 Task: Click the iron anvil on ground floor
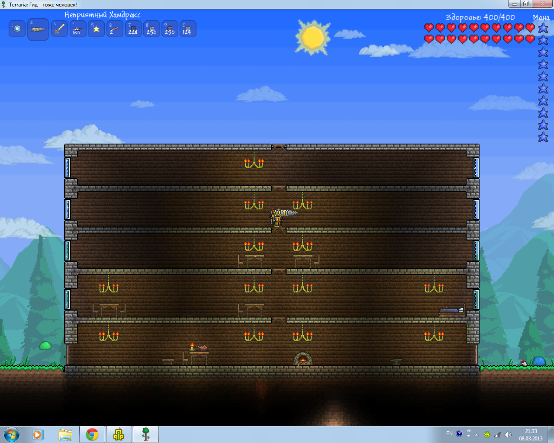point(396,362)
